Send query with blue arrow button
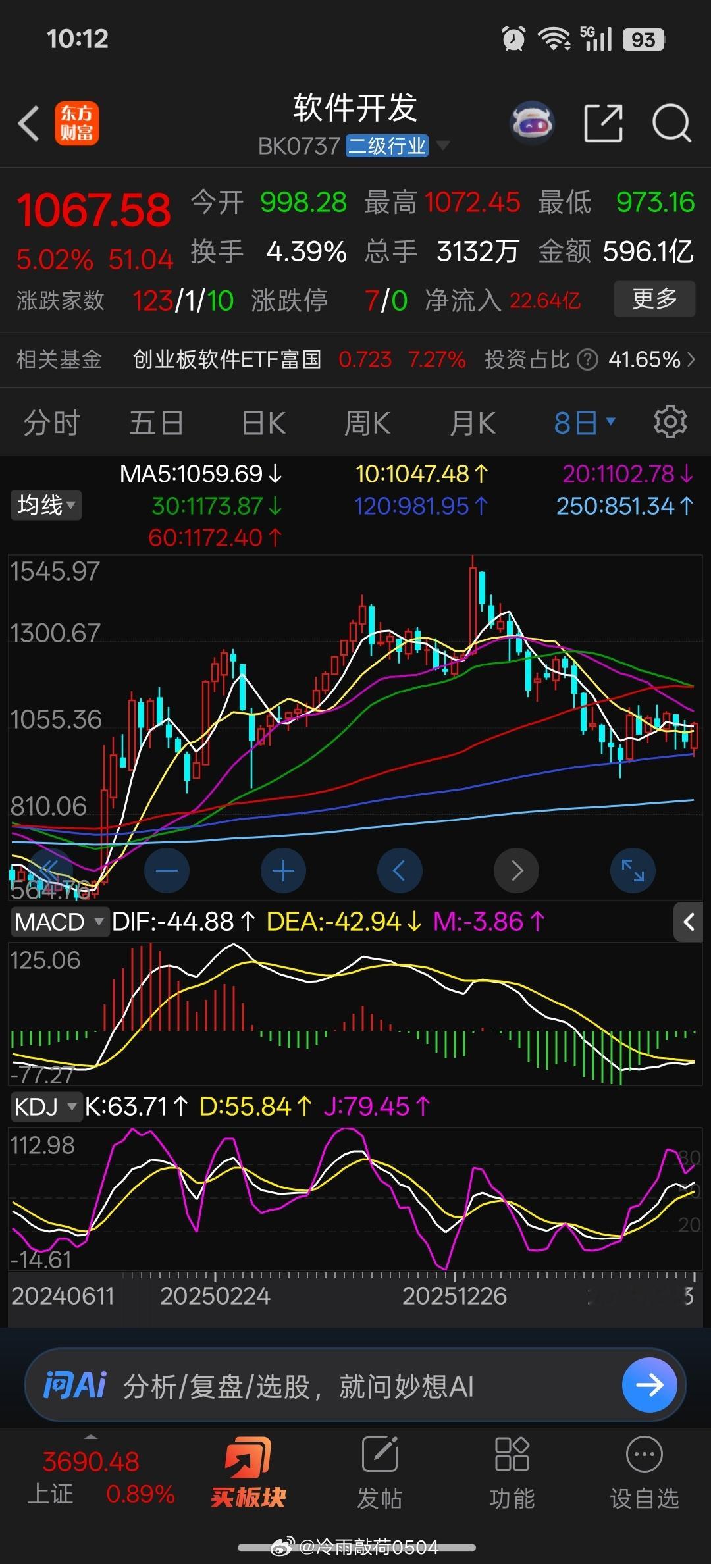The width and height of the screenshot is (711, 1564). (649, 1385)
